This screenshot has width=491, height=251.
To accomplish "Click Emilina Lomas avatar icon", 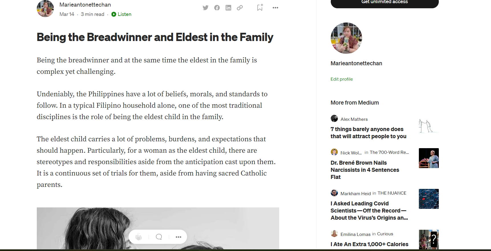I will [334, 234].
